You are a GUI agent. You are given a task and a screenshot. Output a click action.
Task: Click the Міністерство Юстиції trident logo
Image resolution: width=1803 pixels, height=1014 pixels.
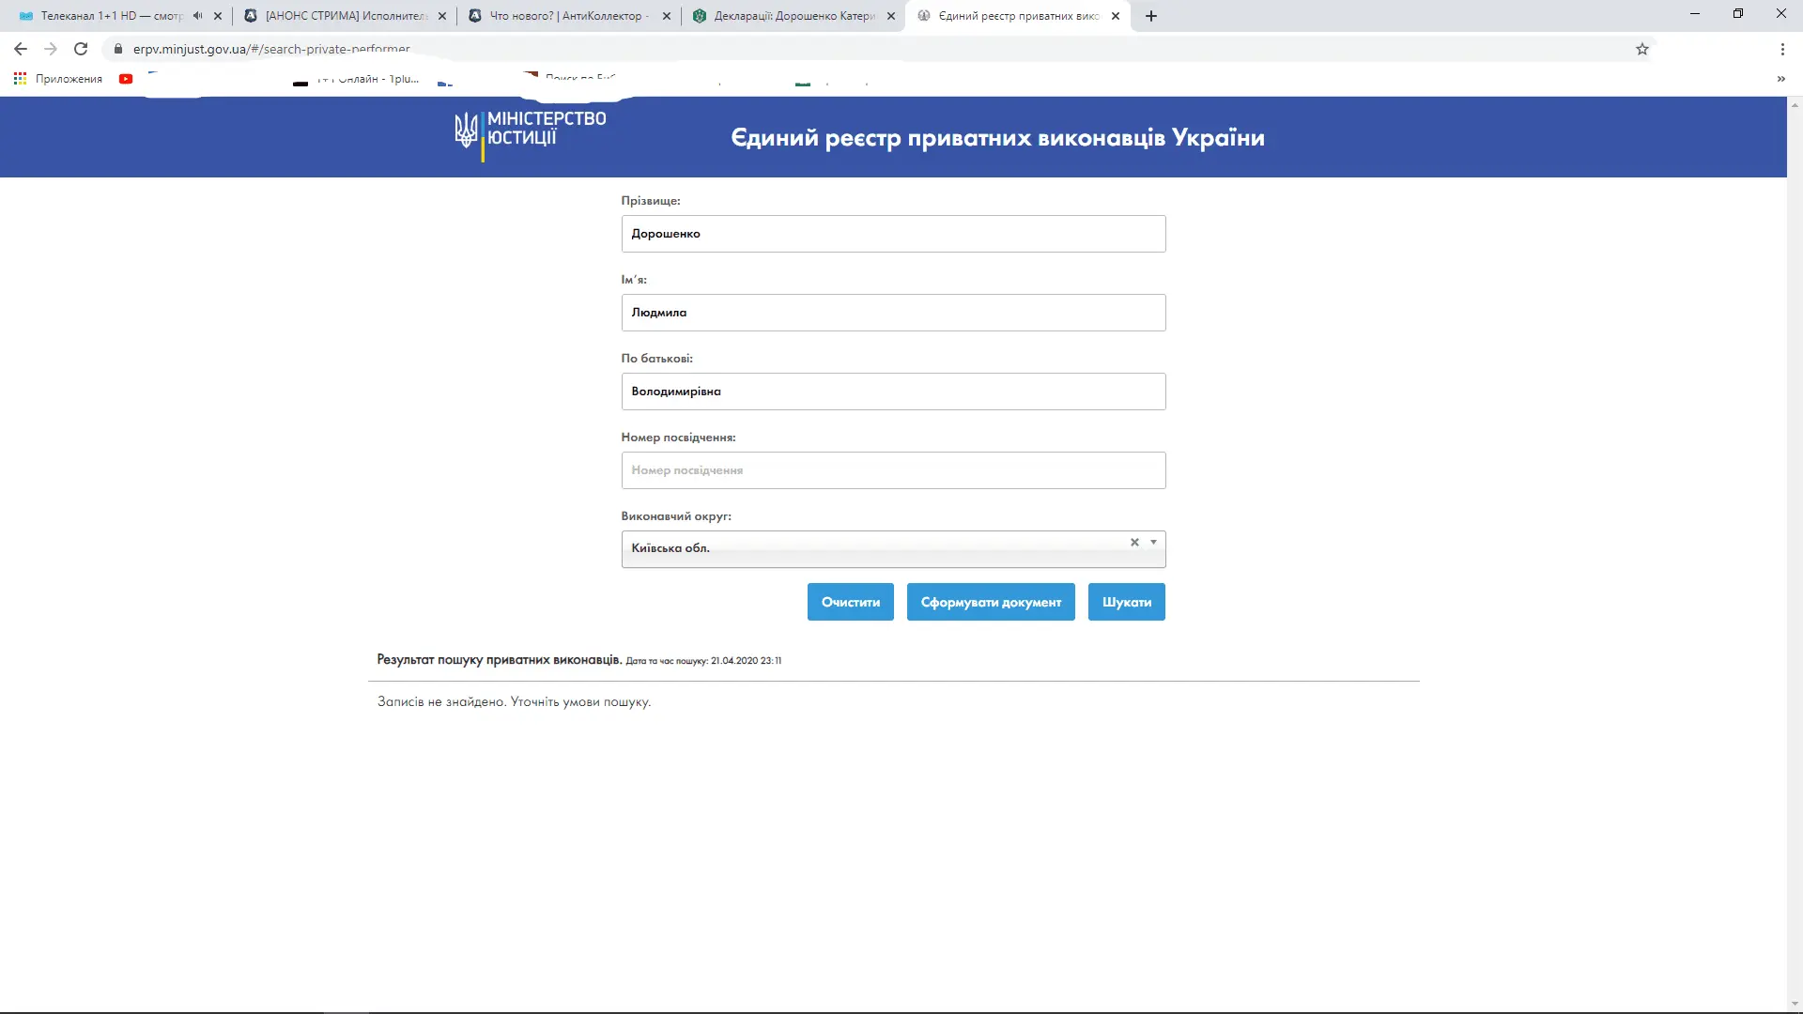click(467, 132)
